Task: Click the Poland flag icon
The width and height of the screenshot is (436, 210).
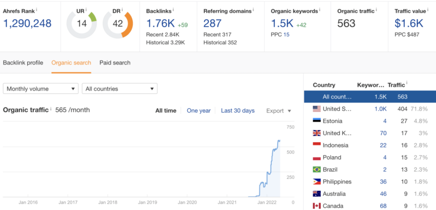Action: pyautogui.click(x=317, y=157)
